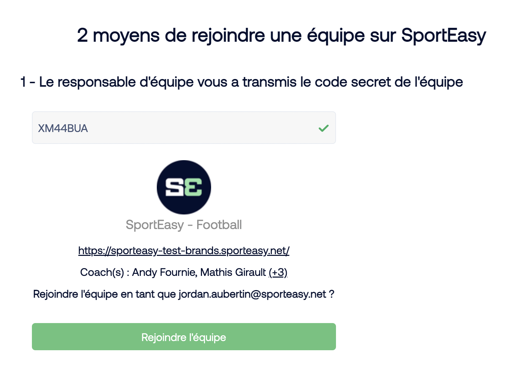This screenshot has height=376, width=524.
Task: Click the green E letter in the logo
Action: click(194, 188)
